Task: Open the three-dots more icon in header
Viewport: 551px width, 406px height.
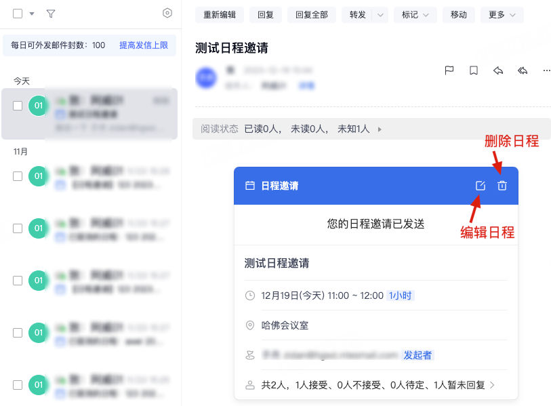Action: pyautogui.click(x=546, y=70)
